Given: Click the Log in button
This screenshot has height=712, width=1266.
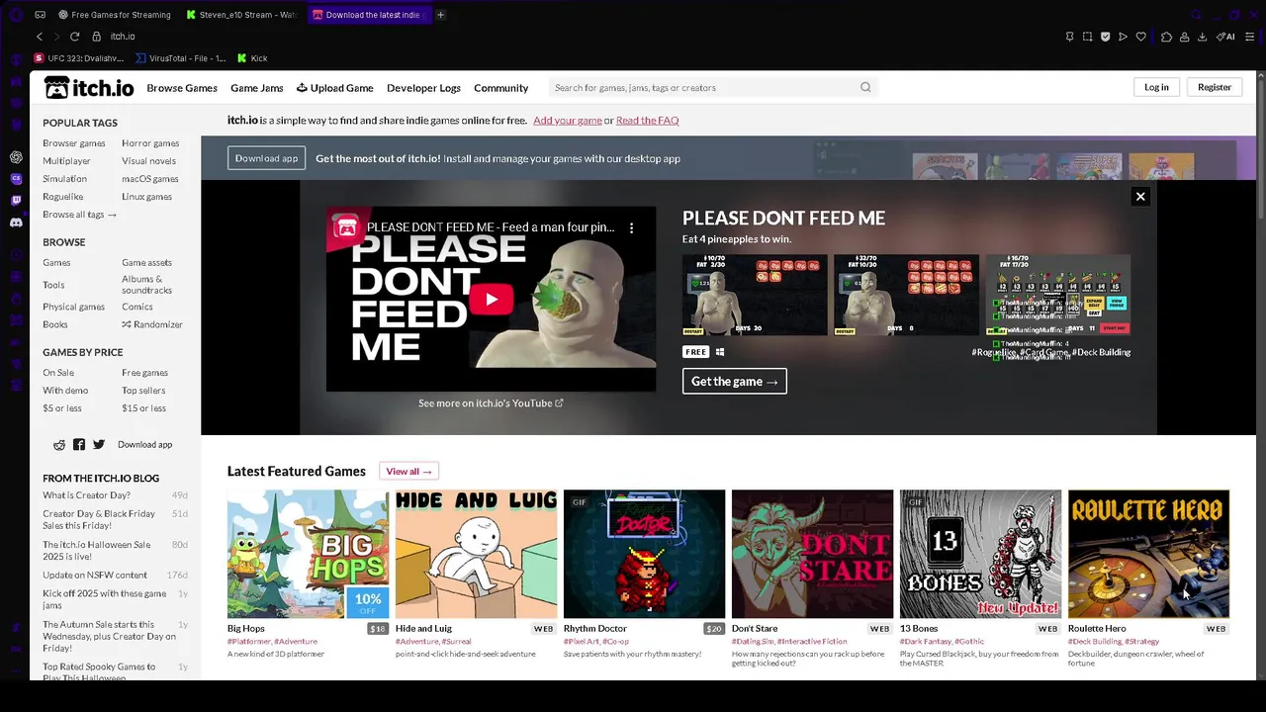Looking at the screenshot, I should [1156, 87].
